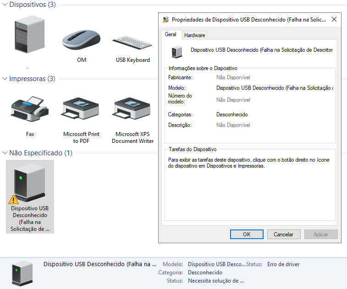Select Microsoft XPS Document Writer icon
The height and width of the screenshot is (289, 347).
pos(132,109)
